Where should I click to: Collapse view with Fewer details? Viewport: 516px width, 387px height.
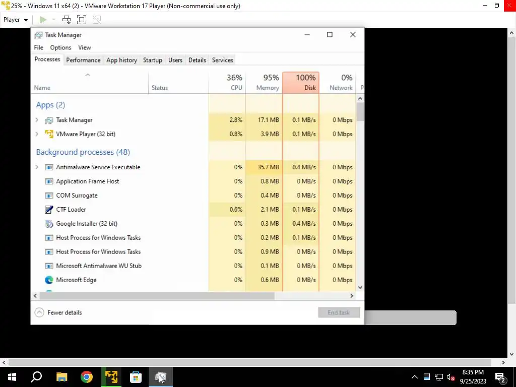click(x=58, y=312)
